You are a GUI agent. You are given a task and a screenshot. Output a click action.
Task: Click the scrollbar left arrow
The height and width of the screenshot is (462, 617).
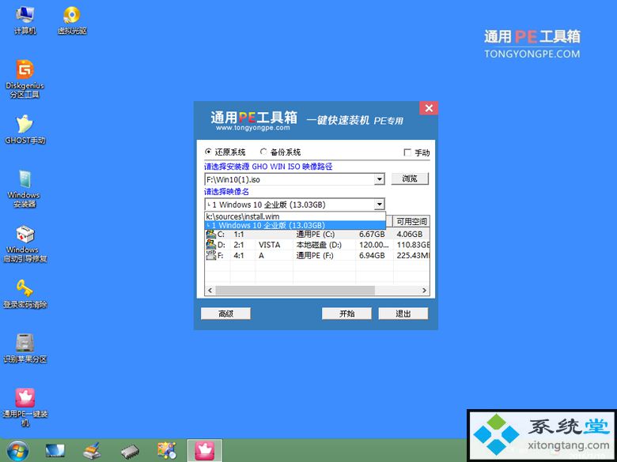click(210, 291)
